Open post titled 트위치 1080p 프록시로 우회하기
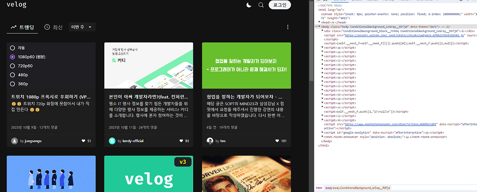 click(51, 96)
